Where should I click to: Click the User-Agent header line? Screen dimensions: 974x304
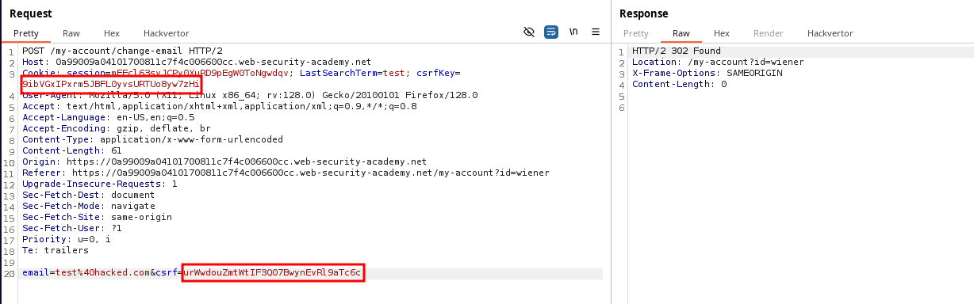(250, 95)
